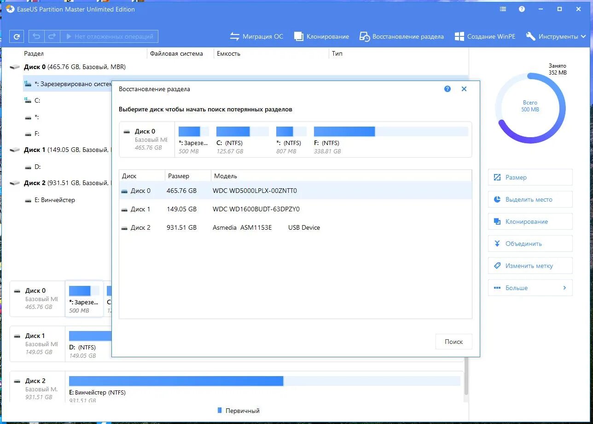This screenshot has height=424, width=593.
Task: Open the task list icon in the title bar
Action: (x=503, y=9)
